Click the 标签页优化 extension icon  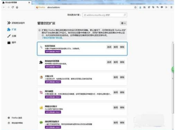coord(41,47)
